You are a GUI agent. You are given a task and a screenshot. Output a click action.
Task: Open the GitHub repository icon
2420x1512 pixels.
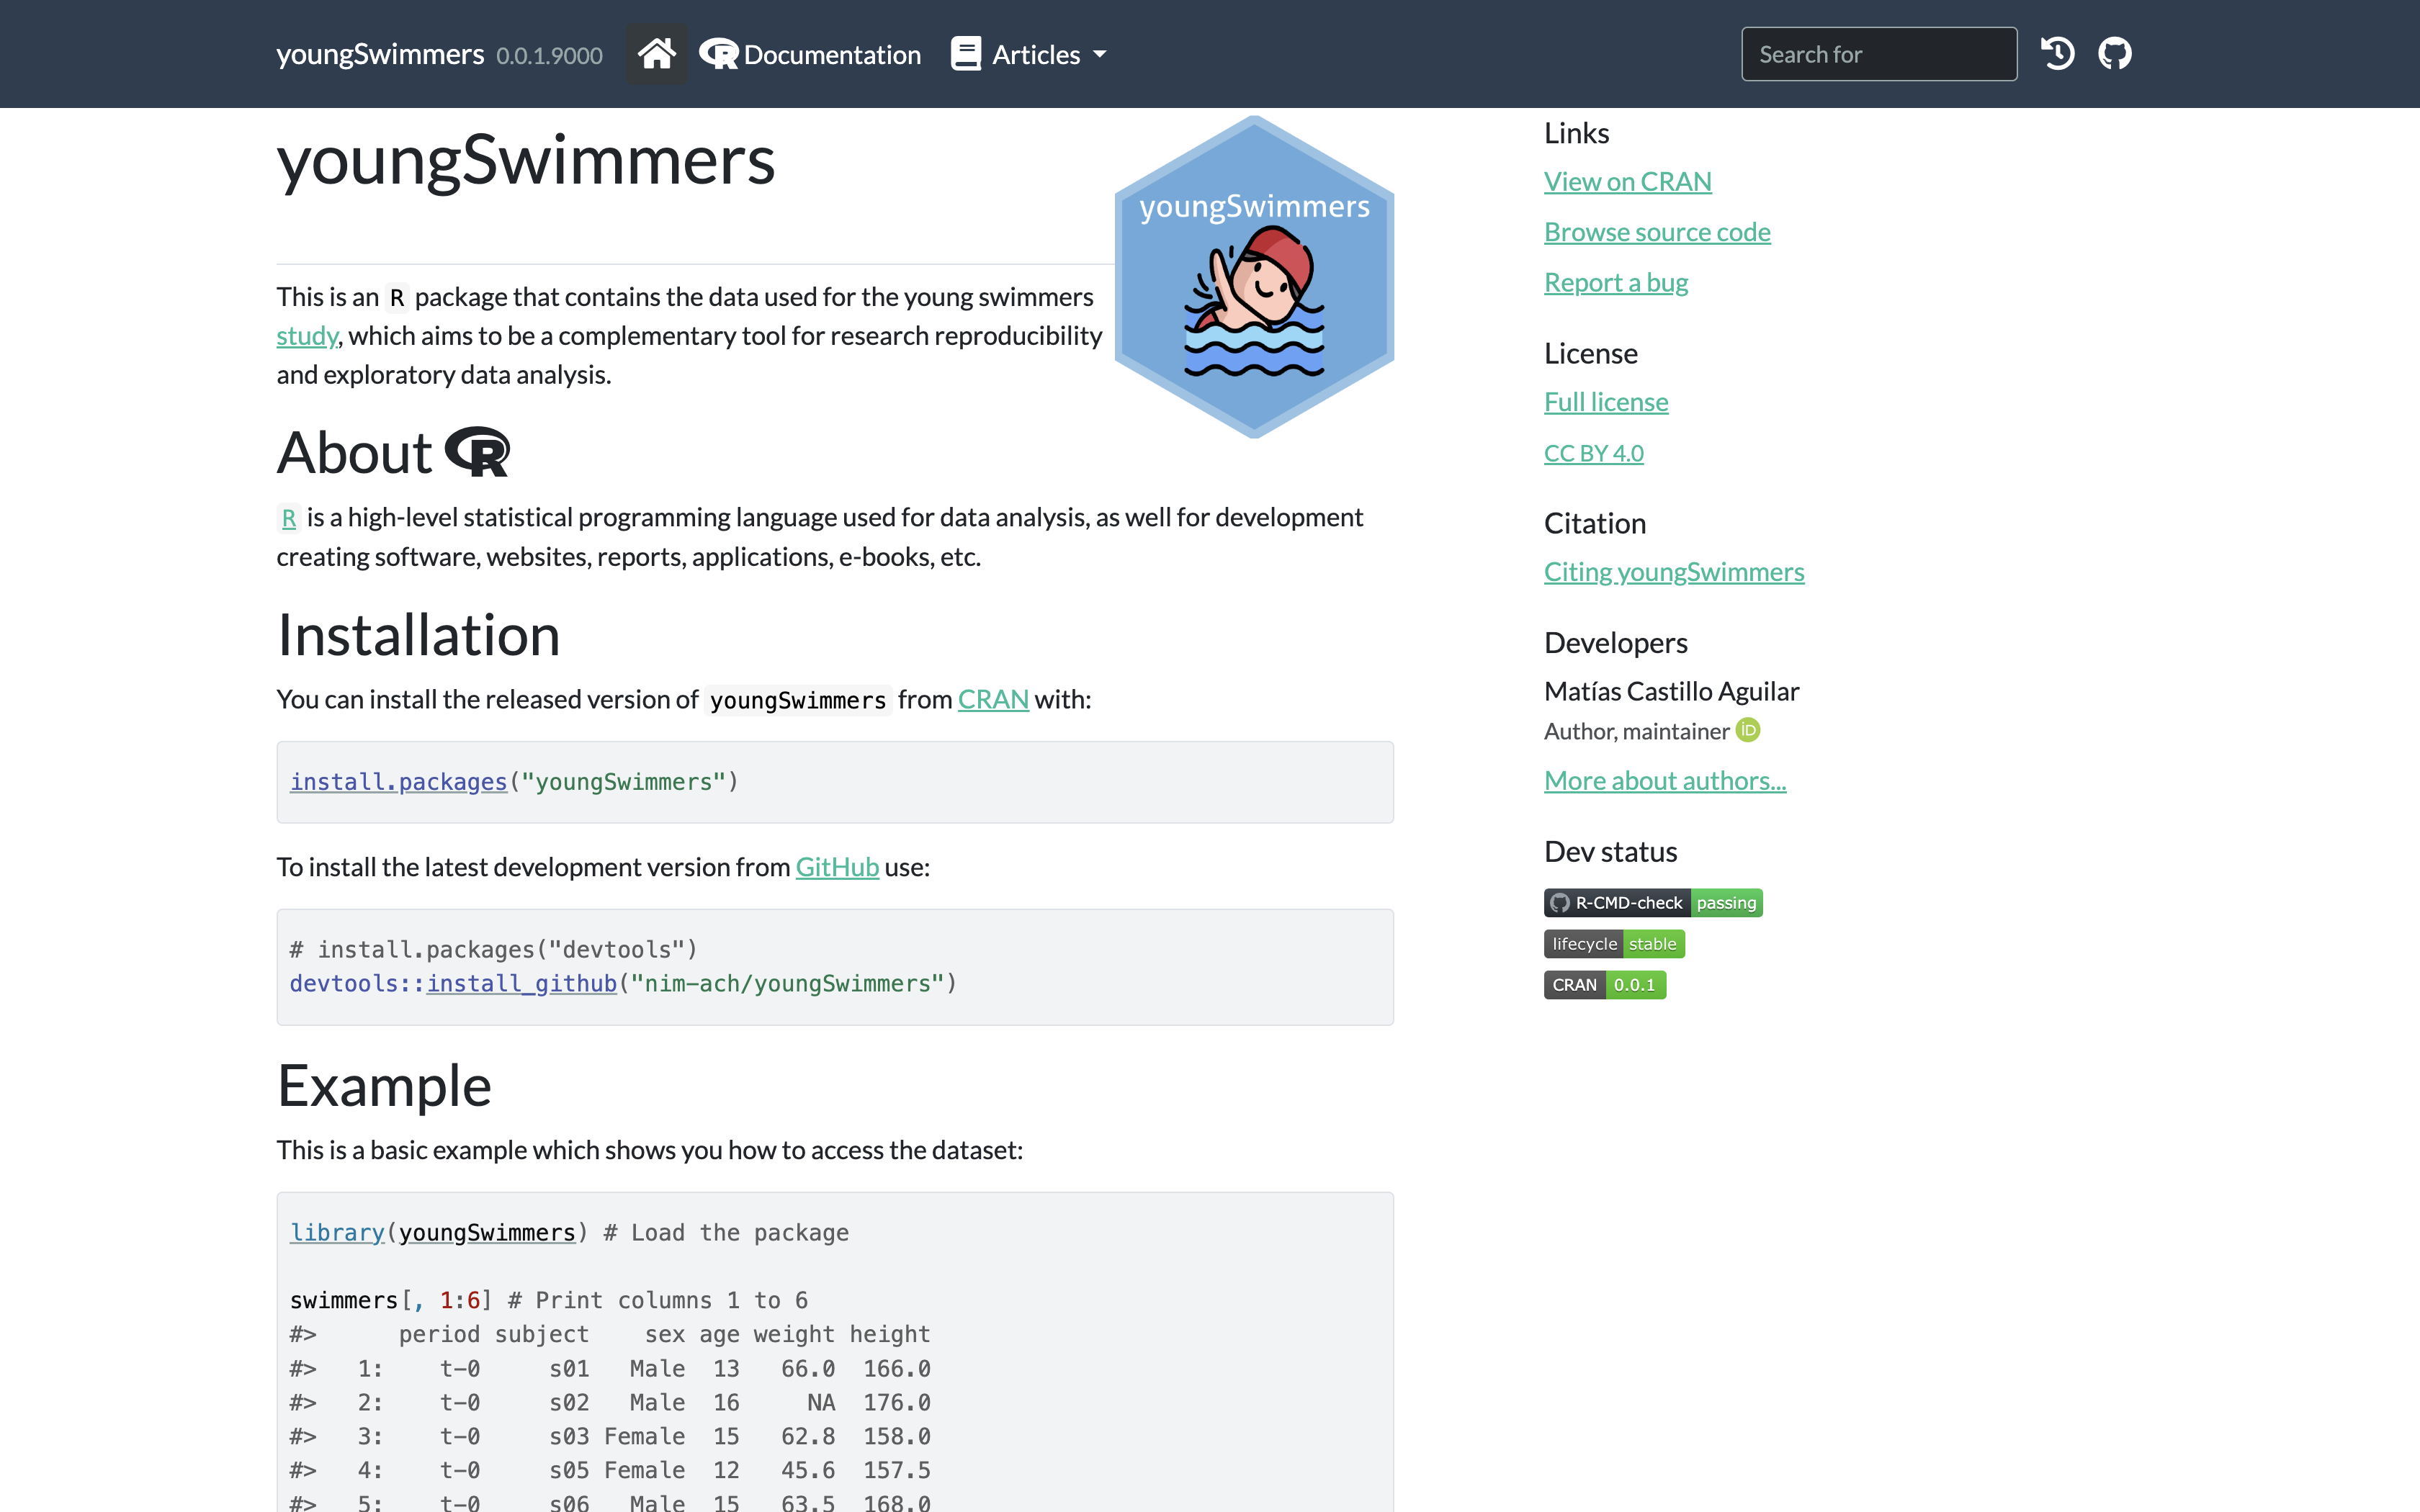point(2114,54)
